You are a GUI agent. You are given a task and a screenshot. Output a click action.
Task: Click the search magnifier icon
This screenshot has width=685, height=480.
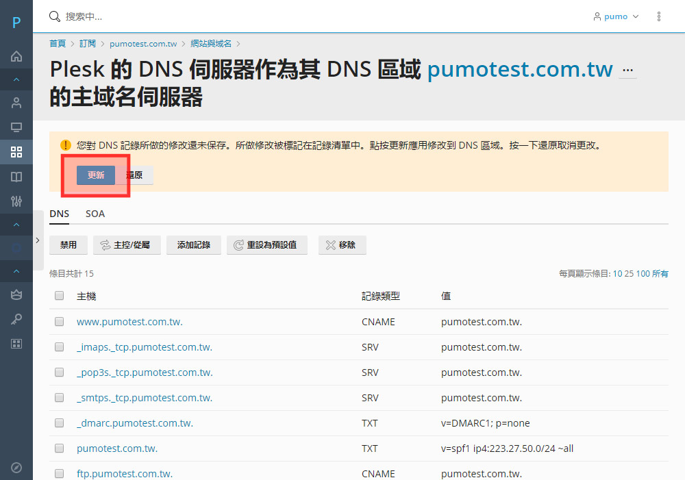point(55,16)
